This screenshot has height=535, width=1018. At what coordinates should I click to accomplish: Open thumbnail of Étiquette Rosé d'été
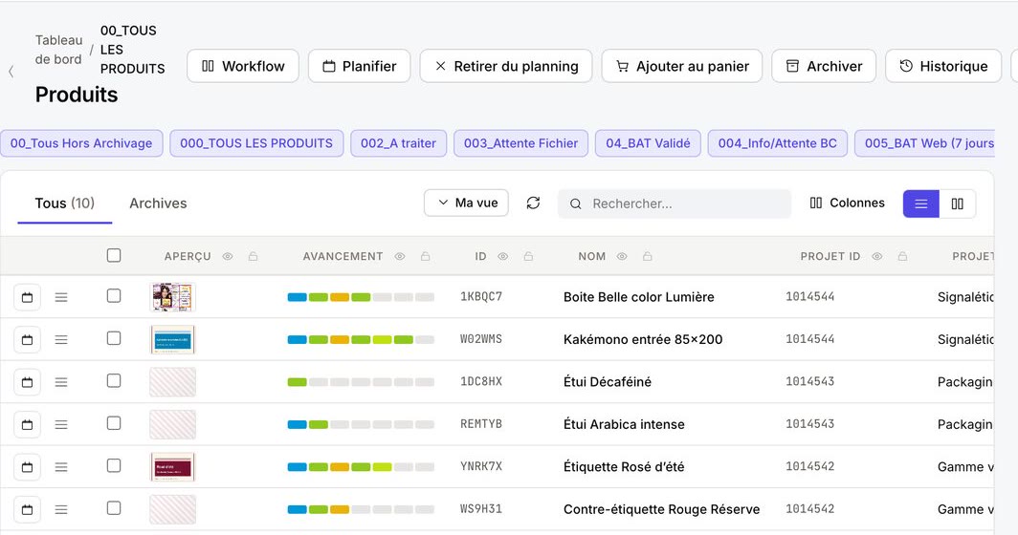172,467
